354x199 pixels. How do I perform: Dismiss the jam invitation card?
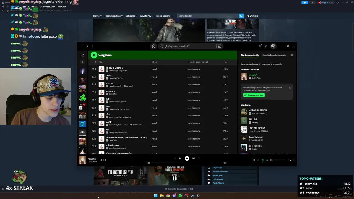(290, 88)
